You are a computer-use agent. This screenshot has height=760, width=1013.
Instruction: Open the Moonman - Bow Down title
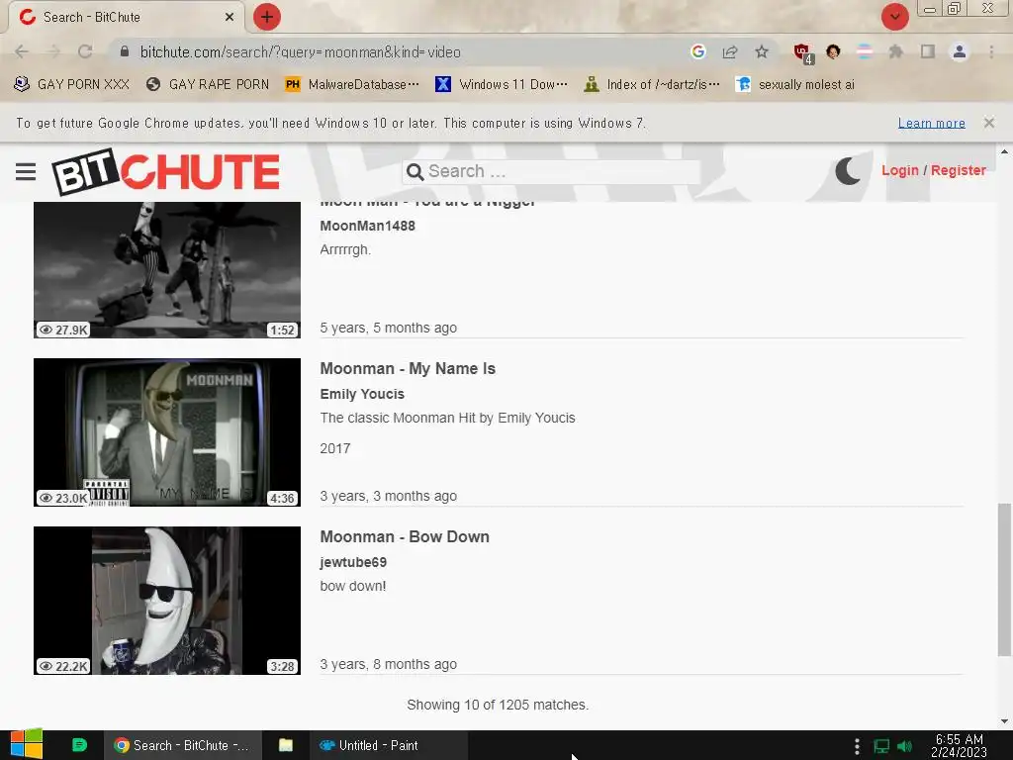(405, 537)
